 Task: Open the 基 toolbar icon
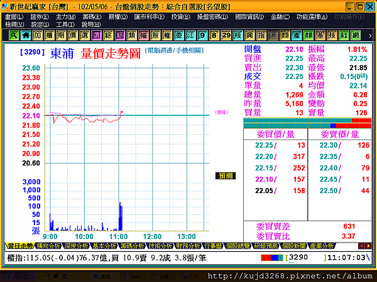[x=320, y=35]
